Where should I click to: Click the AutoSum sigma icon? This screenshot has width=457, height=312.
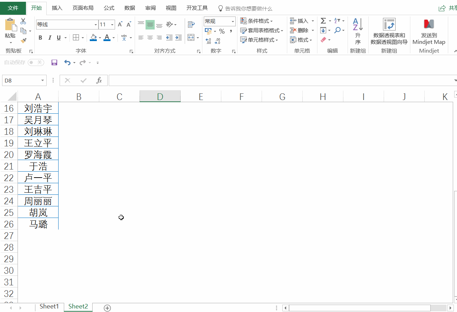coord(323,21)
